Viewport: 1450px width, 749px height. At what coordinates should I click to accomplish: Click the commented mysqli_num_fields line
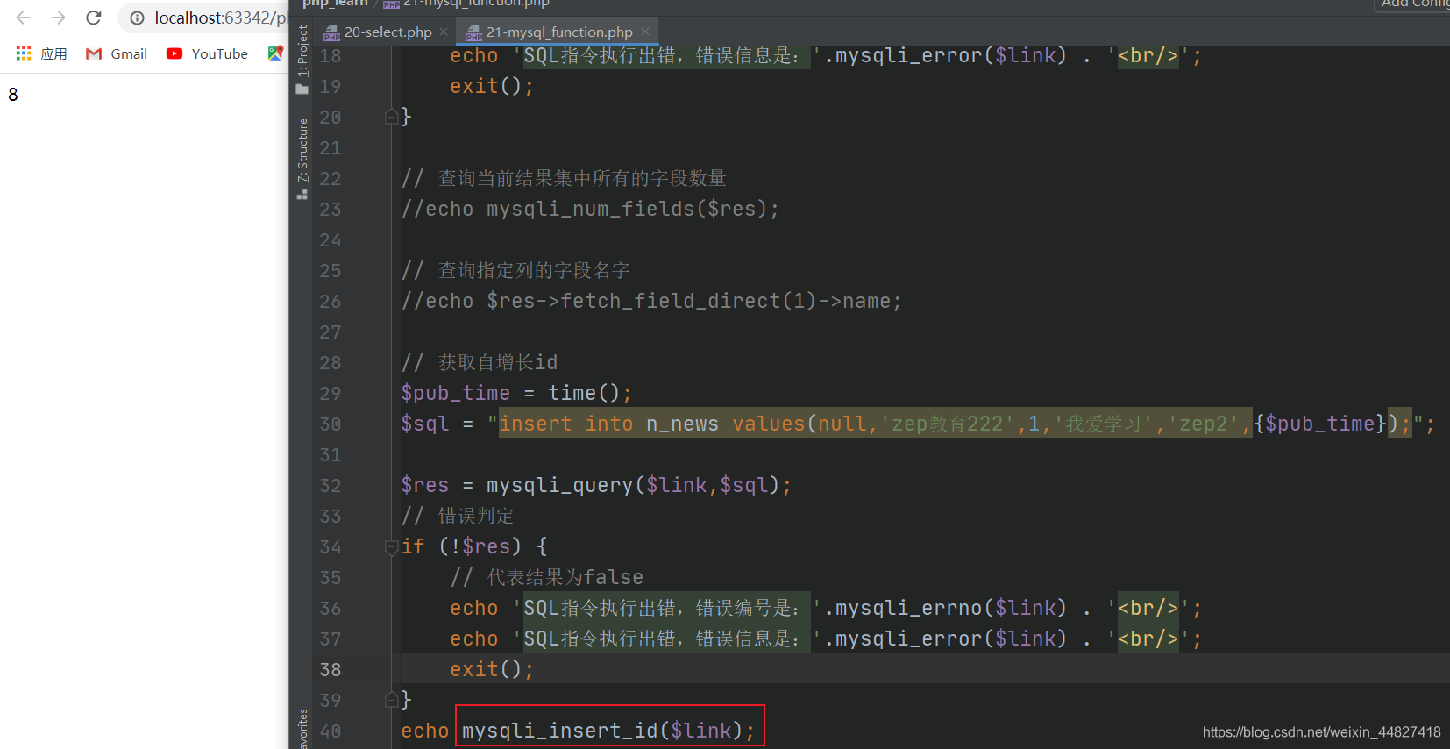click(590, 209)
